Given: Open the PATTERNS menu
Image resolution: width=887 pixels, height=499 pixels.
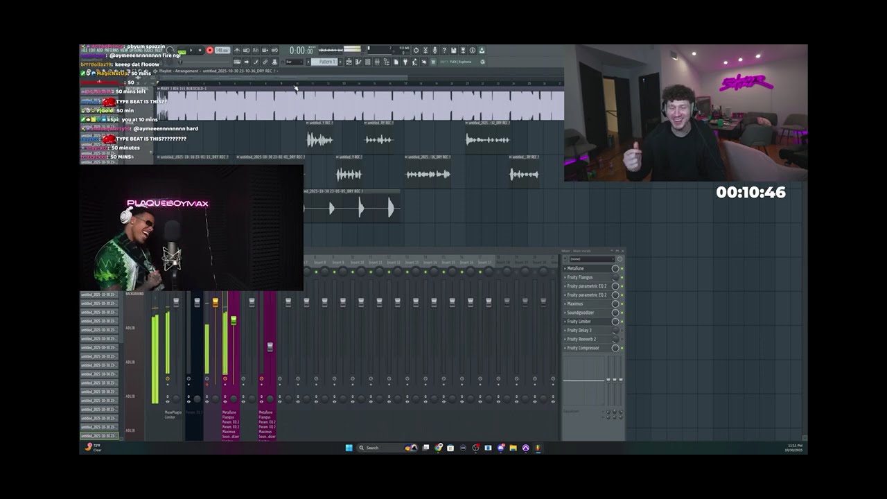Looking at the screenshot, I should pyautogui.click(x=112, y=50).
